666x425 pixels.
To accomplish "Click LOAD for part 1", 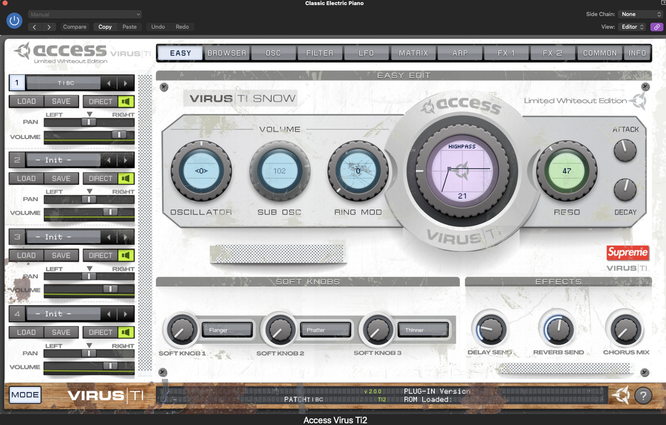I will coord(27,101).
